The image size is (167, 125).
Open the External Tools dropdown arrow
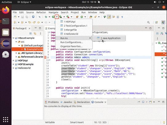[x=71, y=17]
